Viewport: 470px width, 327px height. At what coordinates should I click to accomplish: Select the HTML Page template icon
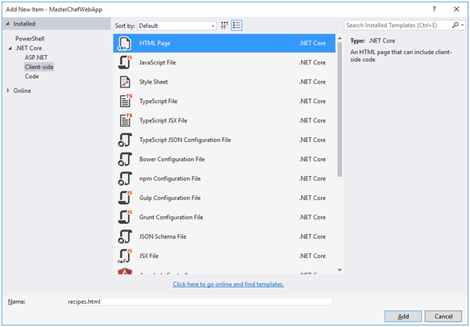(x=125, y=43)
